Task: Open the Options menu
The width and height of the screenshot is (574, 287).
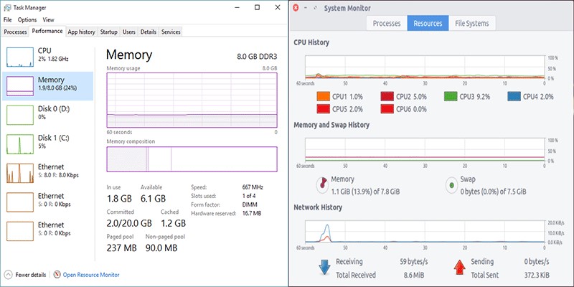Action: (27, 20)
